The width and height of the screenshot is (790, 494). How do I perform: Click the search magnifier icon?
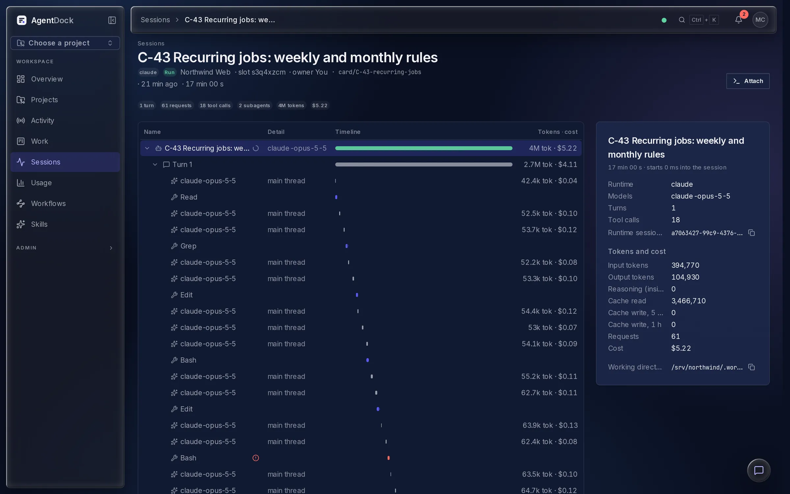pos(682,20)
